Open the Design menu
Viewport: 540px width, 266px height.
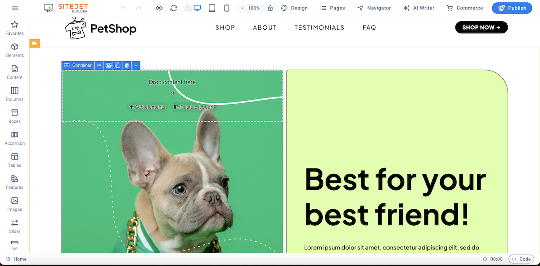(x=294, y=8)
